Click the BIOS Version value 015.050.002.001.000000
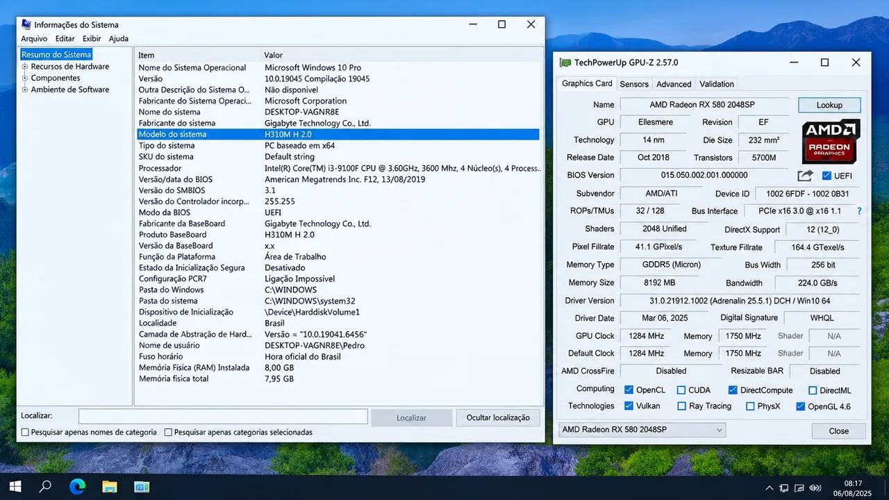 point(704,176)
